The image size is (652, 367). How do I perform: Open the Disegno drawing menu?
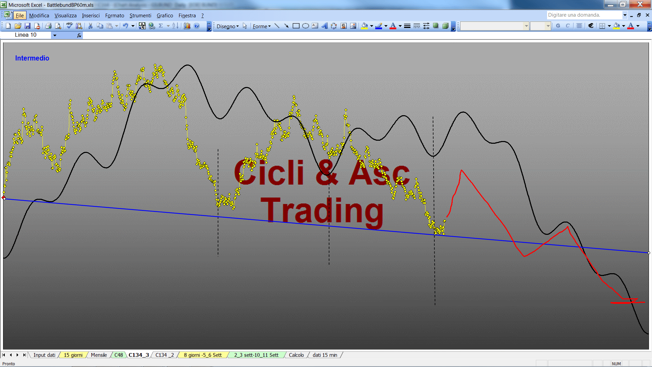228,26
